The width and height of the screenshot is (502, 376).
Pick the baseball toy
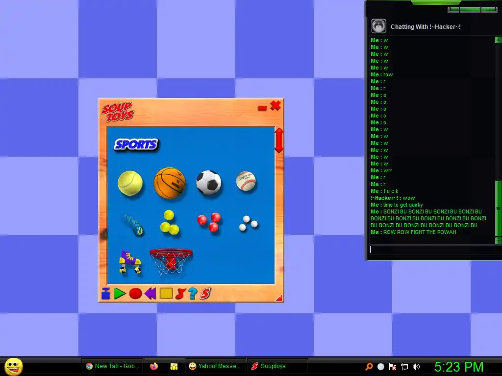(246, 181)
